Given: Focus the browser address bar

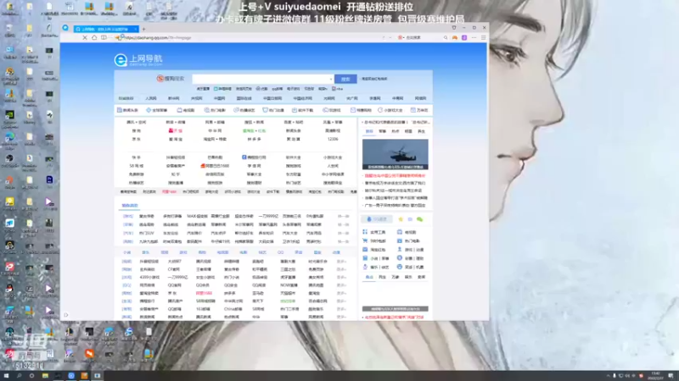Looking at the screenshot, I should pos(247,37).
